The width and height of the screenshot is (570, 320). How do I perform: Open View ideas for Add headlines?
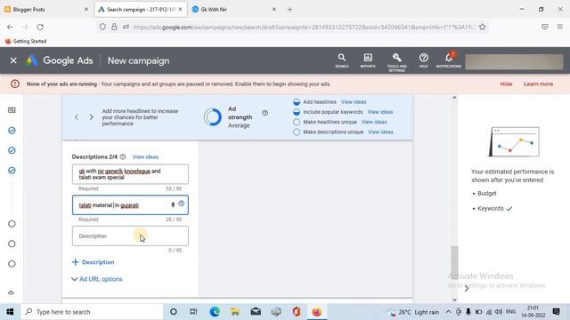tap(354, 102)
